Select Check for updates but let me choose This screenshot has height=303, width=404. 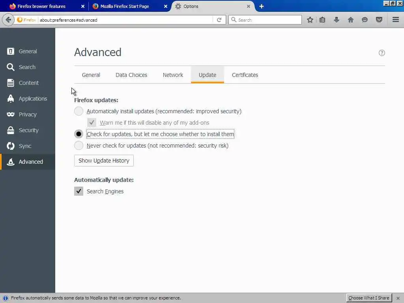(79, 134)
